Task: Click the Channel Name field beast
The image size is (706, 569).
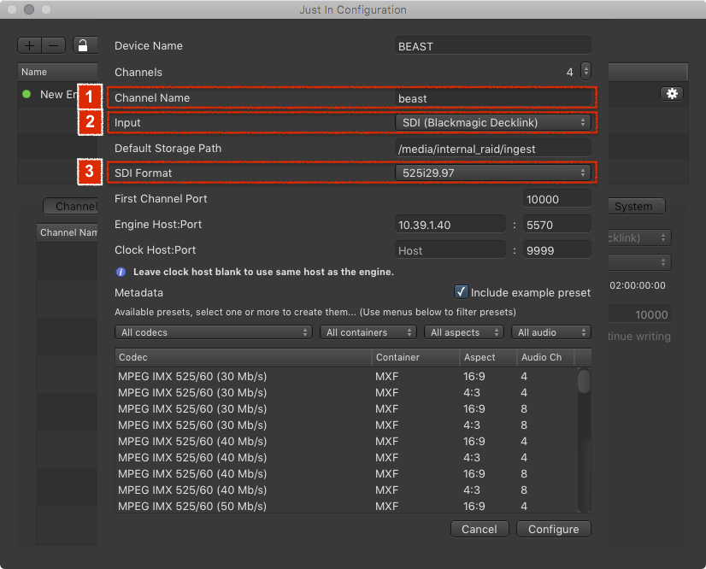Action: (x=492, y=98)
